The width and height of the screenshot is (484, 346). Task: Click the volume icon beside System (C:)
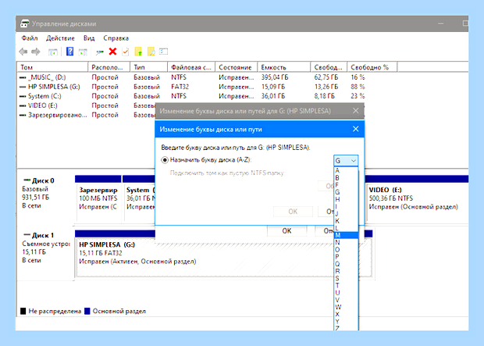[23, 96]
